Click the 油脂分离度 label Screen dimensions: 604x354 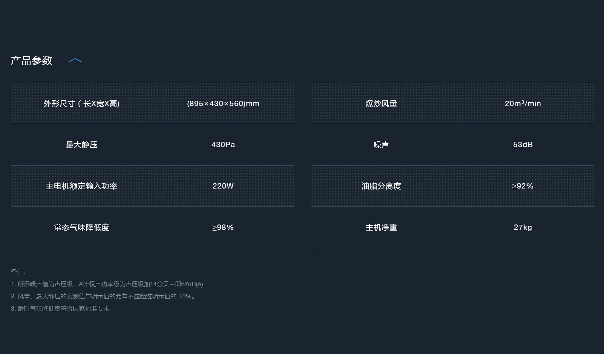tap(381, 186)
